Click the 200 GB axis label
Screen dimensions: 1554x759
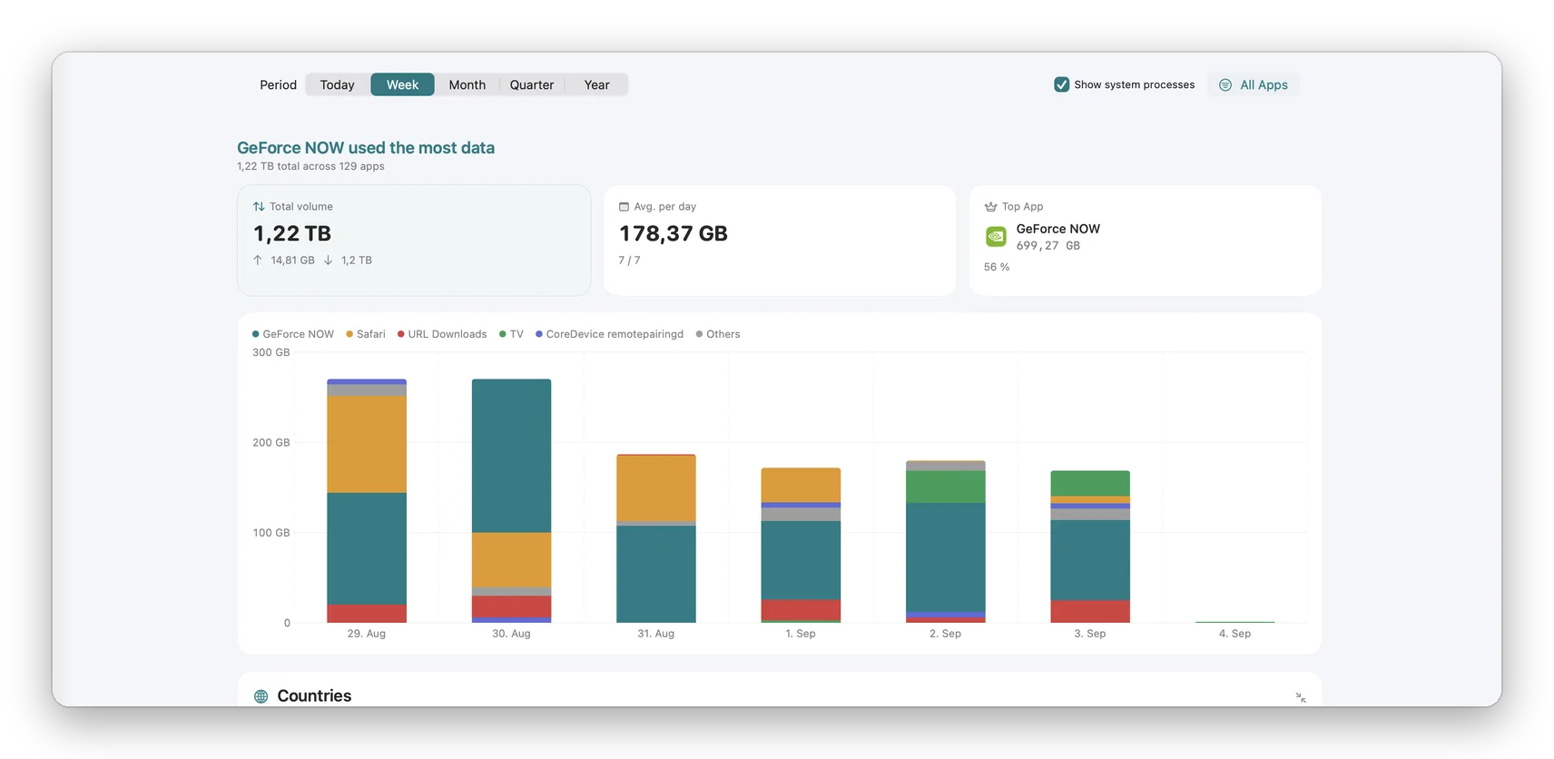point(271,442)
